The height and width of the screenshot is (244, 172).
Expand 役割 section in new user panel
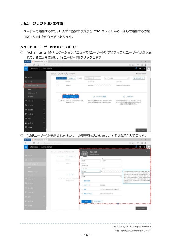(84, 189)
